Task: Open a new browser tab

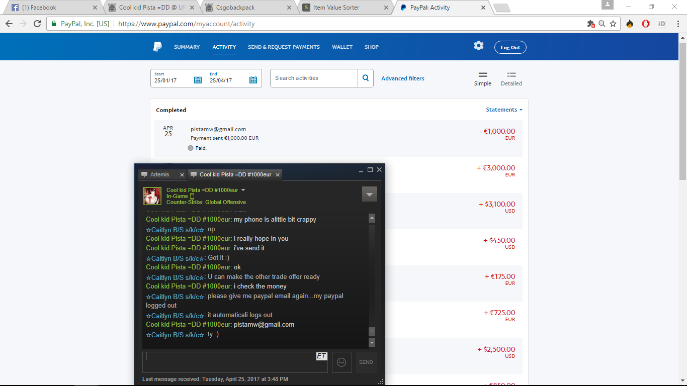Action: pyautogui.click(x=502, y=8)
